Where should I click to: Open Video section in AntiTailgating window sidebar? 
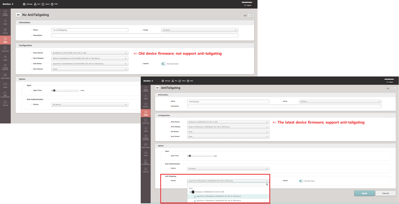(146, 154)
